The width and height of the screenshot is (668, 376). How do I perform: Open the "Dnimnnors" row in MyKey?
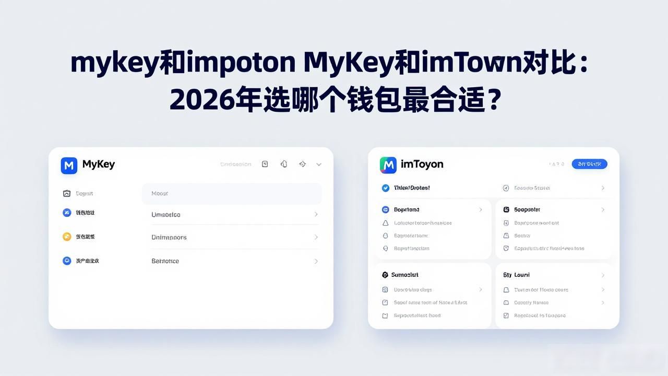[x=235, y=237]
